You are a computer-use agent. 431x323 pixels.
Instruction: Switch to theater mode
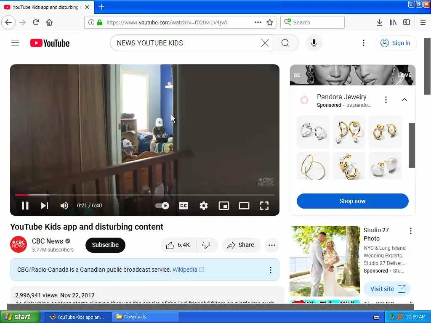coord(244,206)
